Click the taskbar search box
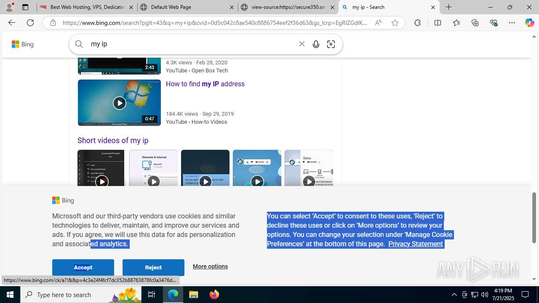539x303 pixels. tap(81, 295)
